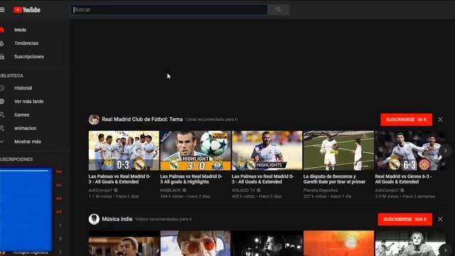This screenshot has height=256, width=455.
Task: Click the Tendencias flame icon
Action: [1, 43]
